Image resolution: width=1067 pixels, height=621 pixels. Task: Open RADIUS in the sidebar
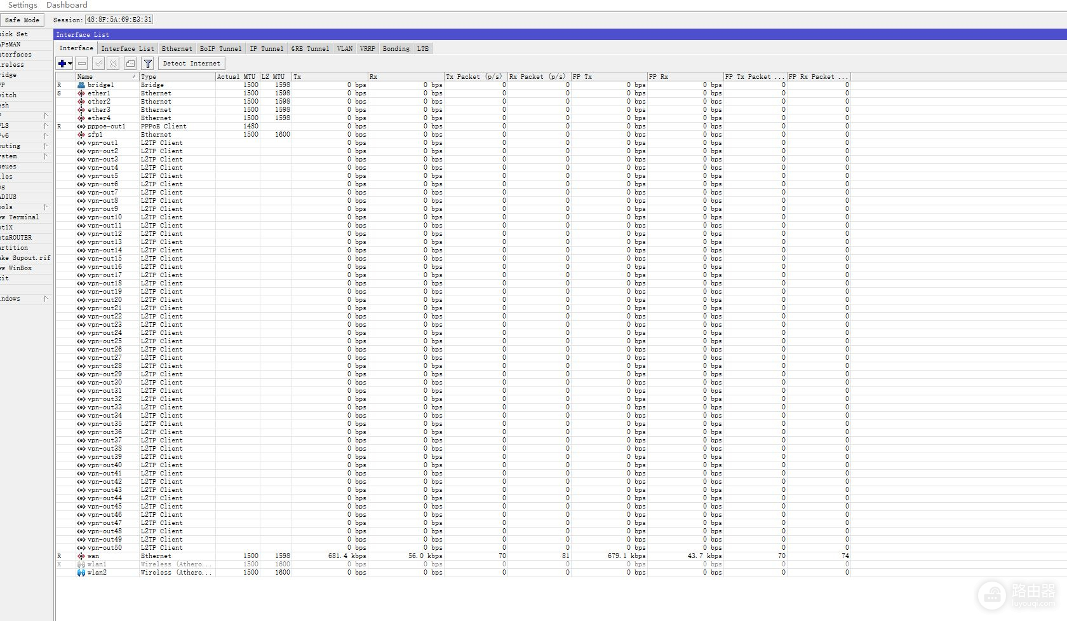coord(9,197)
